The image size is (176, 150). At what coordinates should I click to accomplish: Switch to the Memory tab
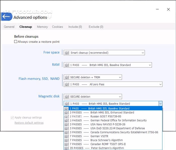(42, 27)
